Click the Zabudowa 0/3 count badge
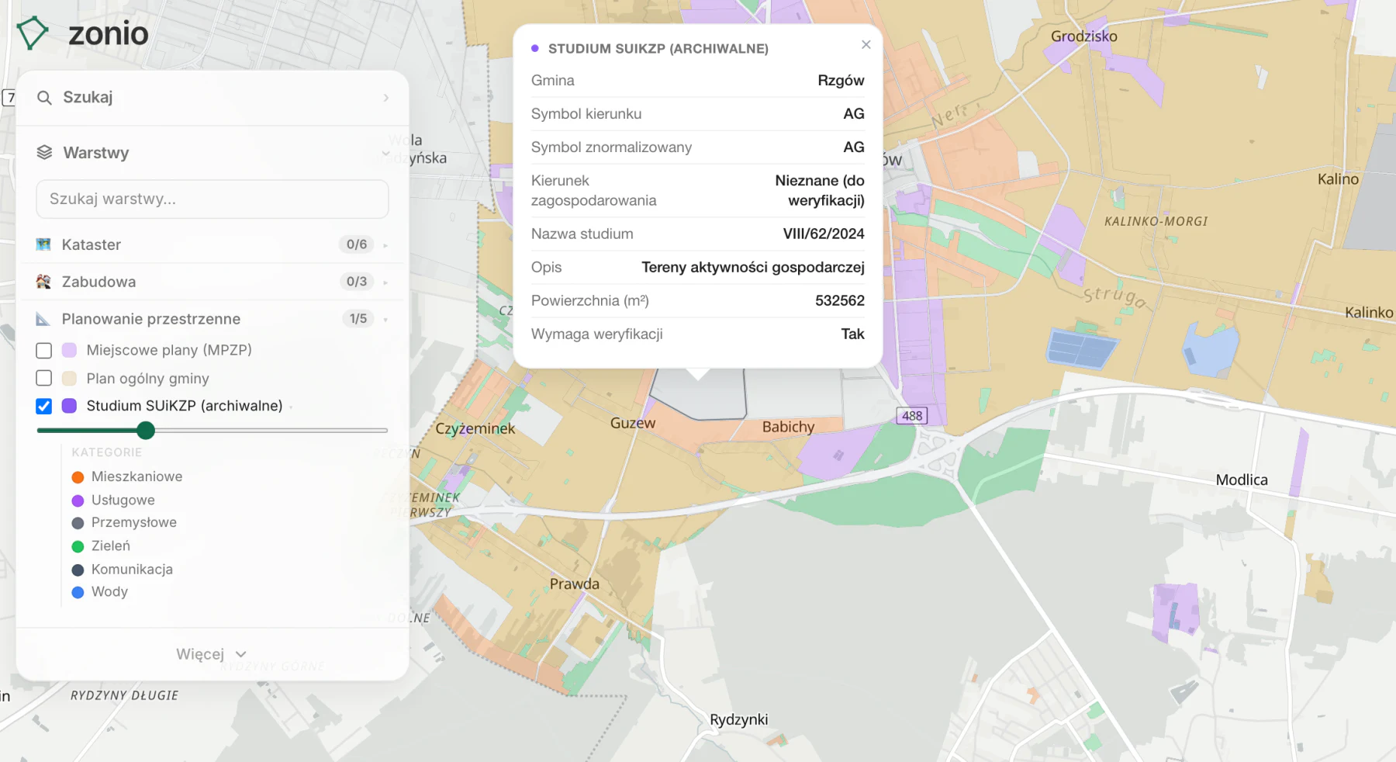Viewport: 1396px width, 762px height. (357, 282)
